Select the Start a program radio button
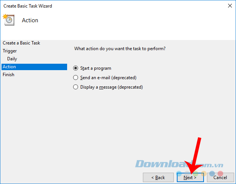This screenshot has width=236, height=184. tap(75, 68)
